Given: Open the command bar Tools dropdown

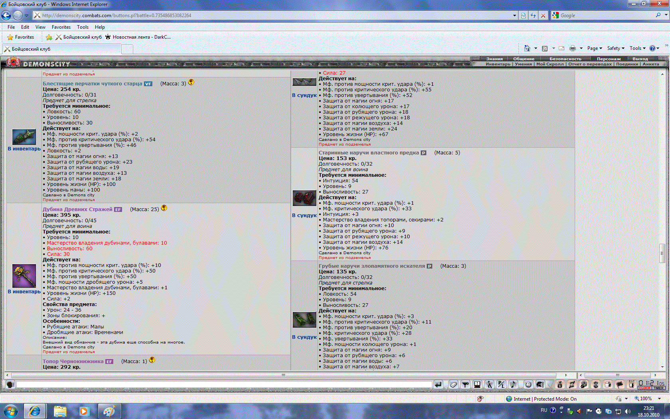Looking at the screenshot, I should [637, 48].
